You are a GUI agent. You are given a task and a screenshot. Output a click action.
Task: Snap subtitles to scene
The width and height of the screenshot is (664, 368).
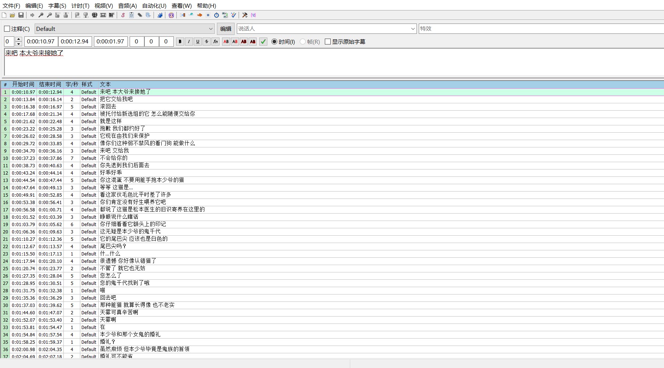tap(103, 15)
